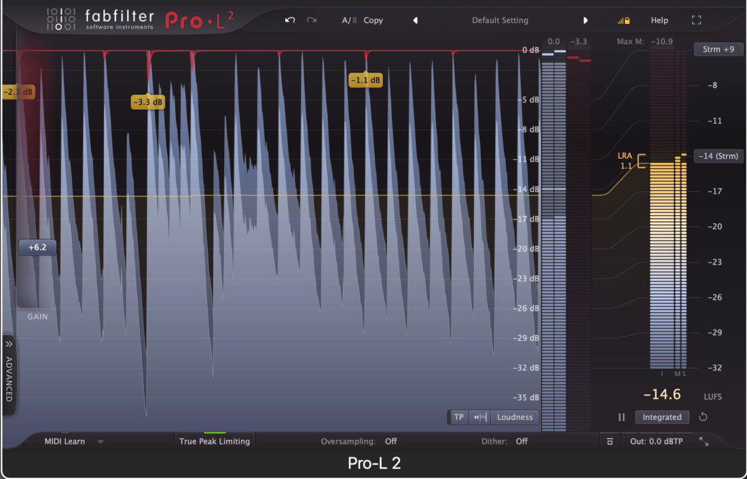
Task: Click the 0 dB scale label
Action: point(530,50)
